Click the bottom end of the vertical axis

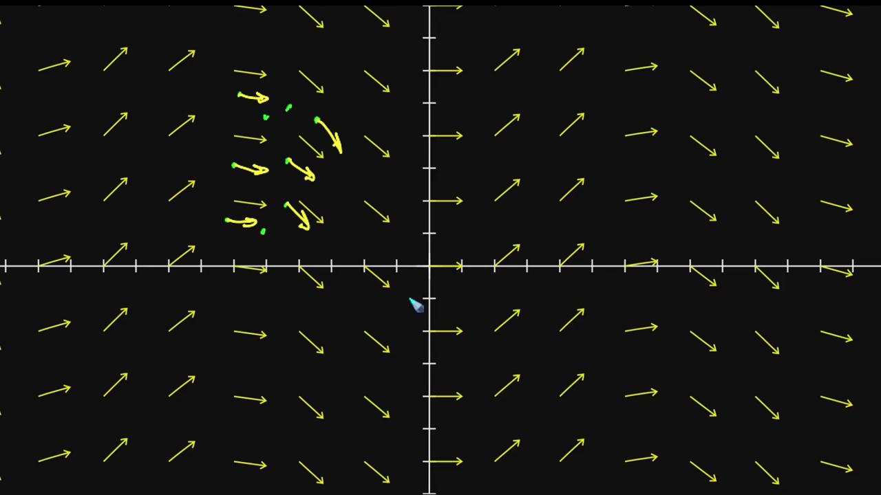429,491
